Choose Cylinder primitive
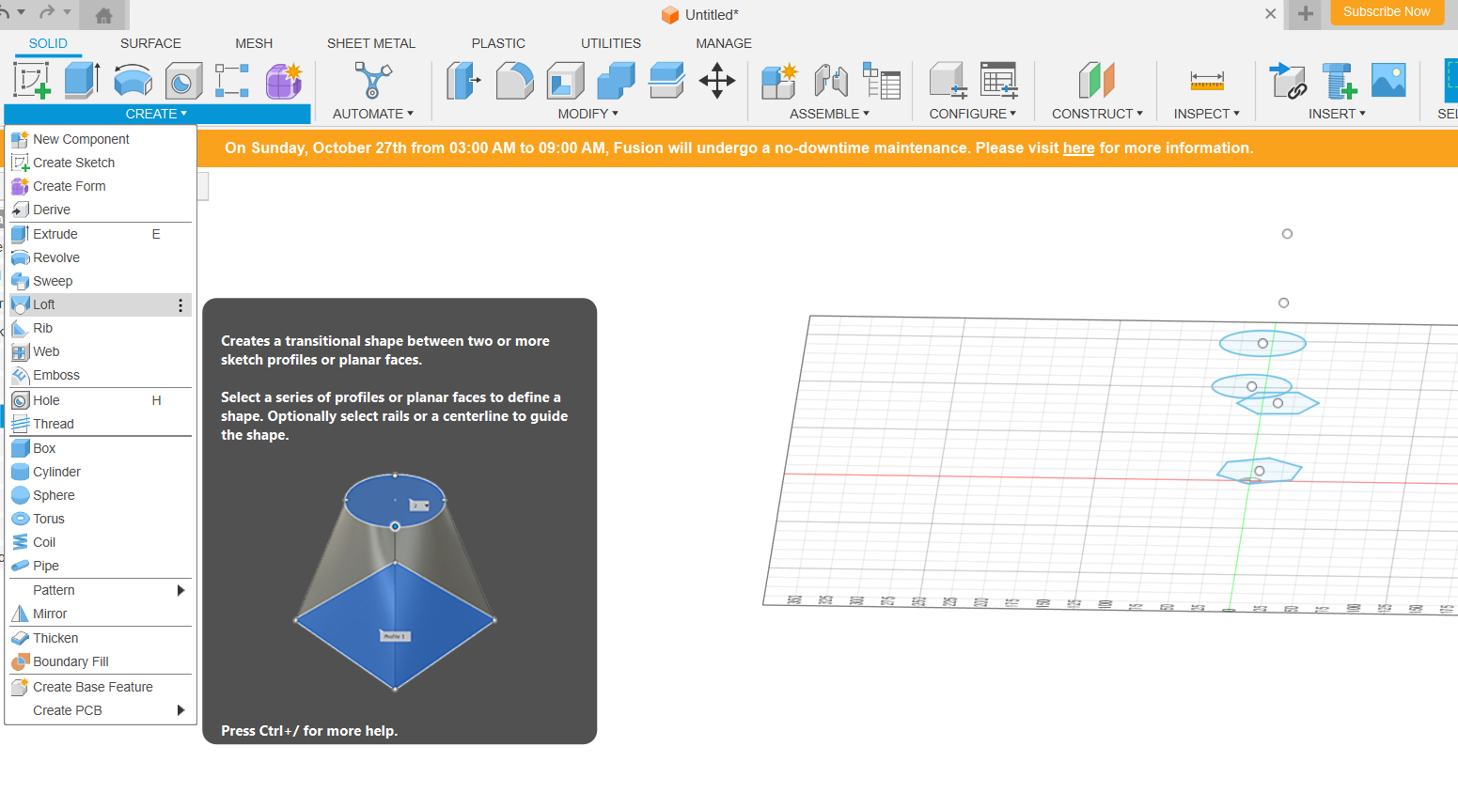 [x=101, y=472]
